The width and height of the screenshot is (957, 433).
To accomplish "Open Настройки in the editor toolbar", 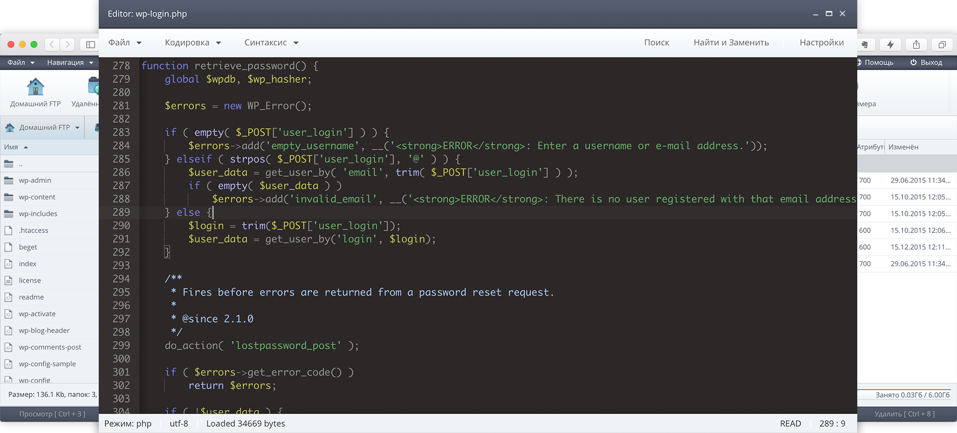I will pos(822,43).
